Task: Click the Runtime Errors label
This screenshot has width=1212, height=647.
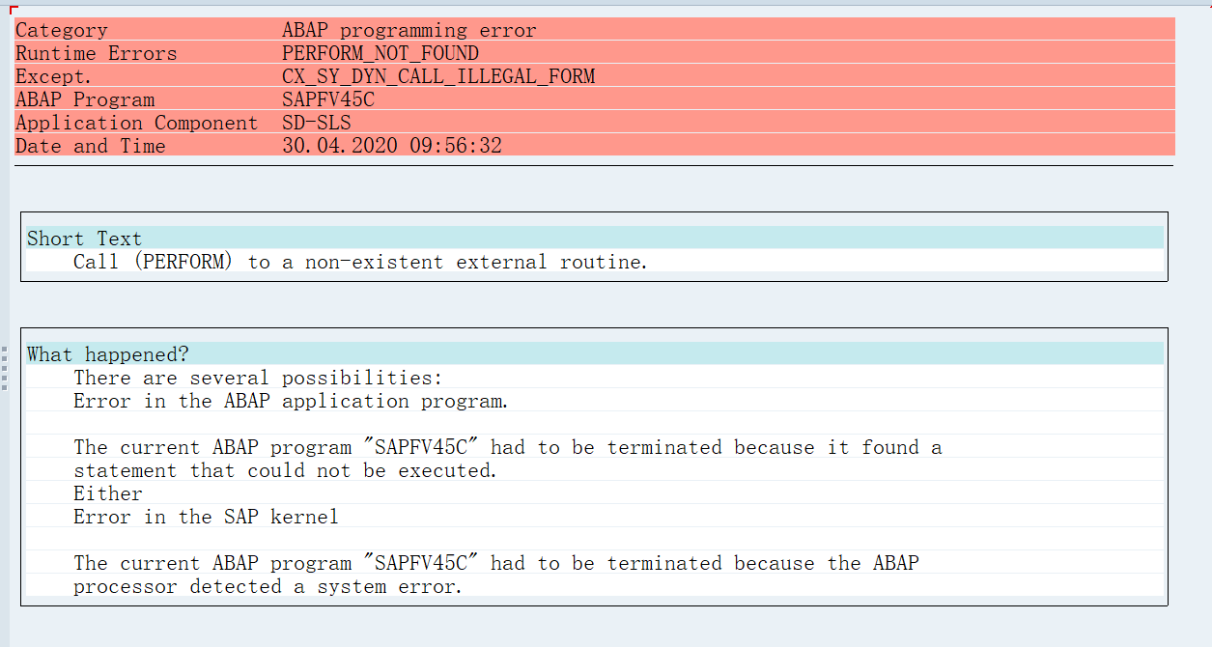Action: (x=97, y=53)
